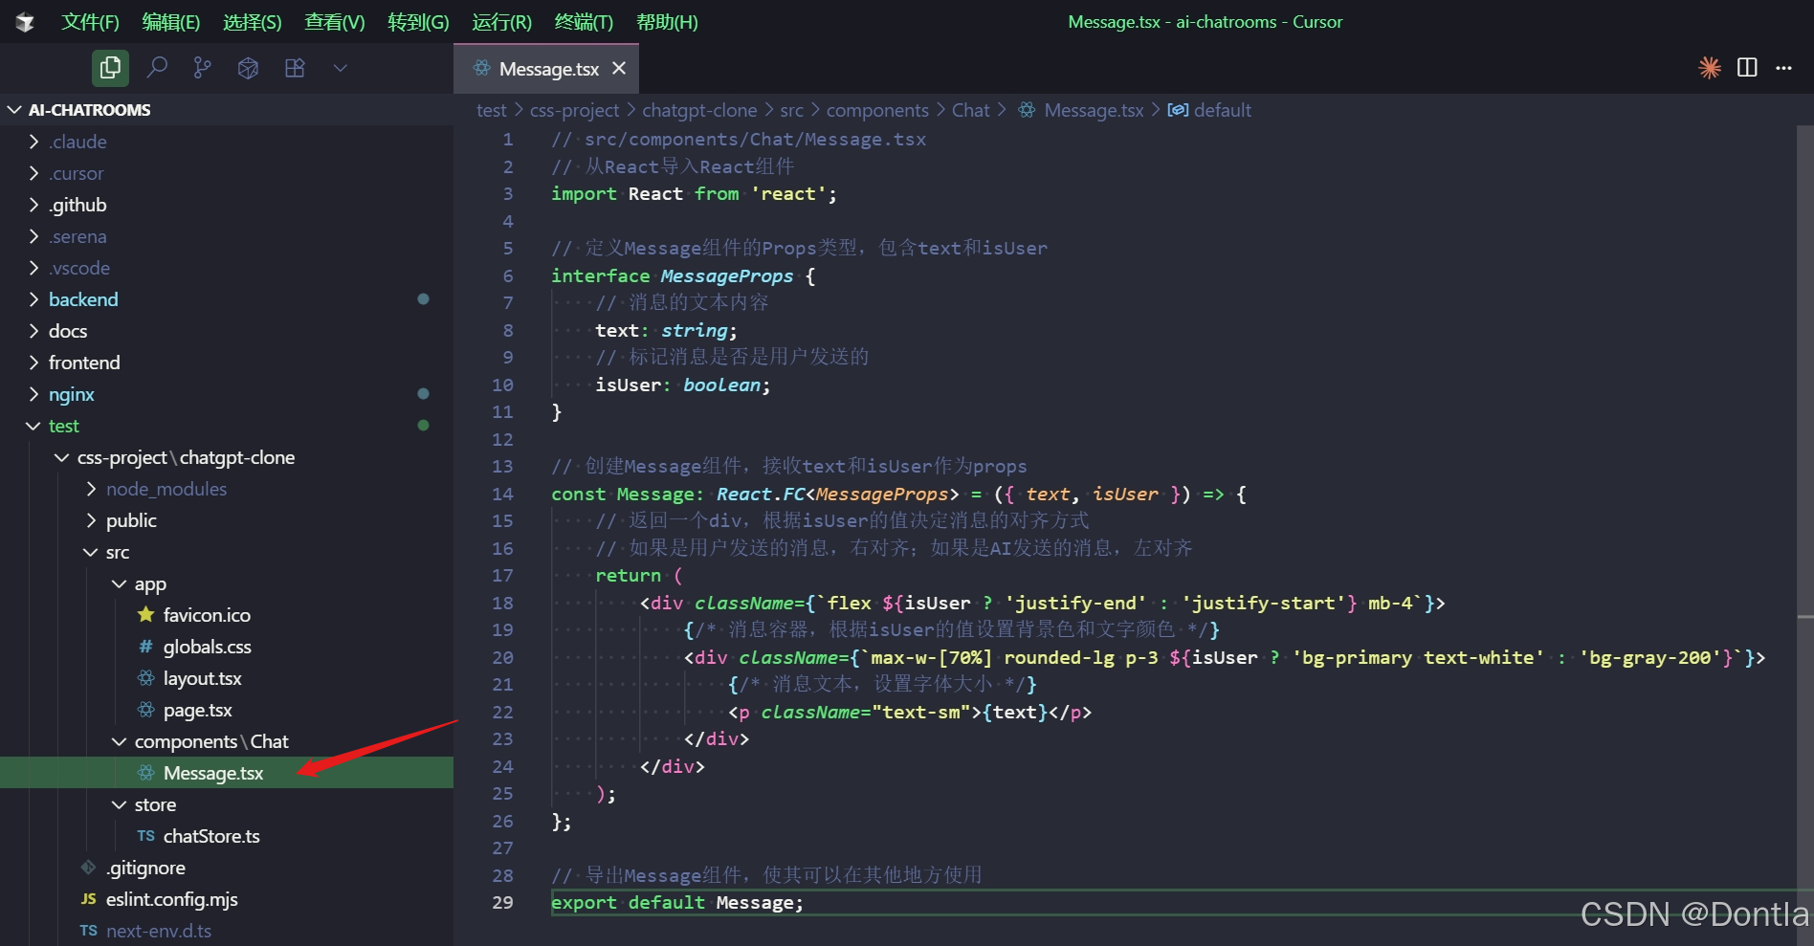Open the 3D box view icon
Screen dimensions: 1814x946
248,68
